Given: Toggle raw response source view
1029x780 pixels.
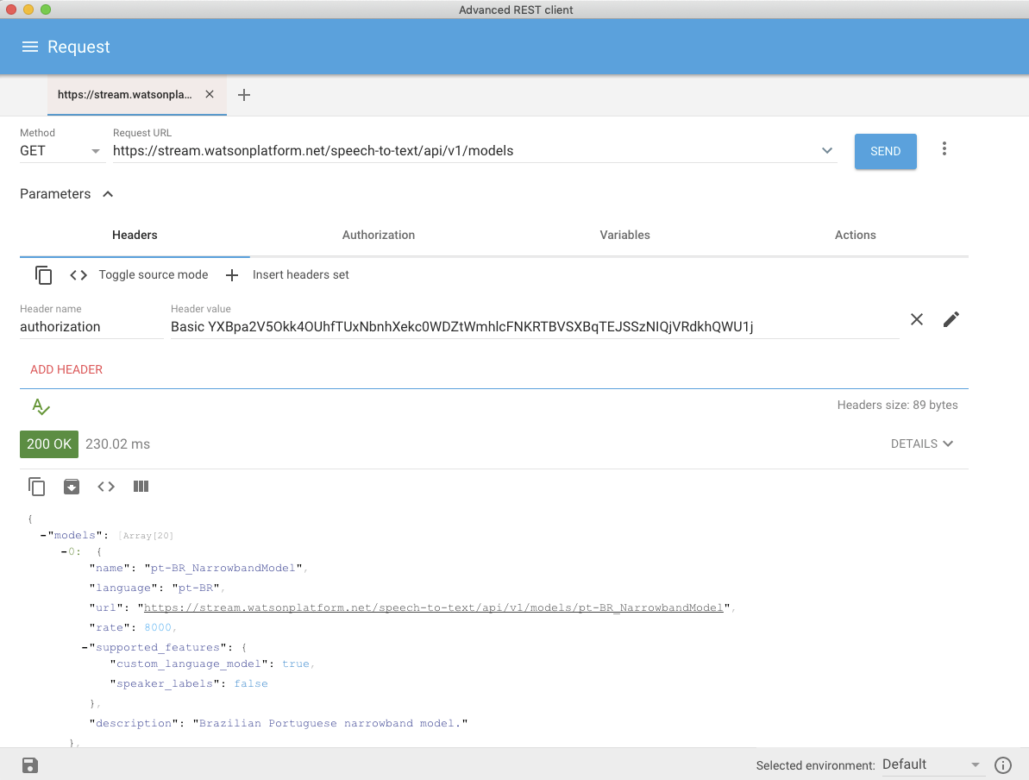Looking at the screenshot, I should [106, 487].
